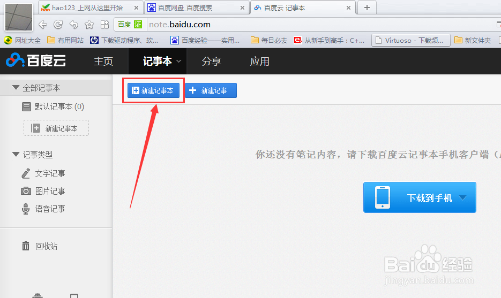Click the note.baidu.com address field
501x298 pixels.
[319, 25]
